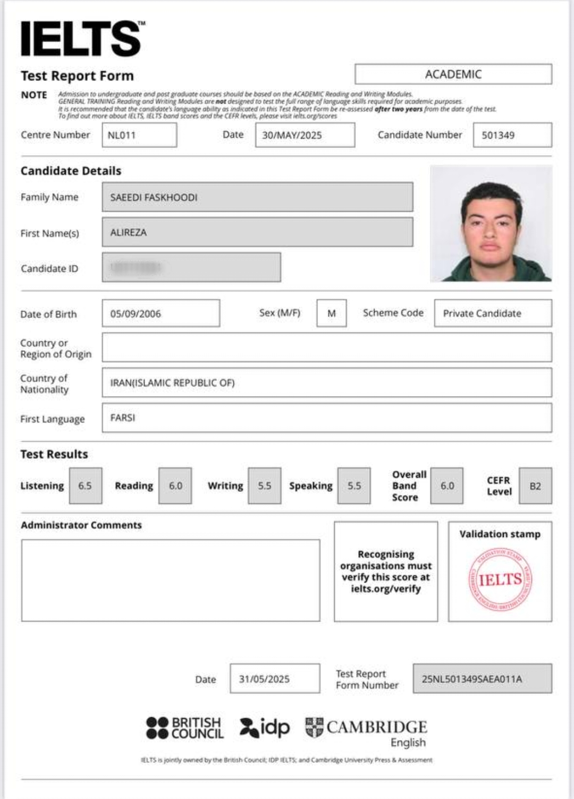Screen dimensions: 574x799
Task: Click the Speaking score 5.5
Action: point(354,486)
